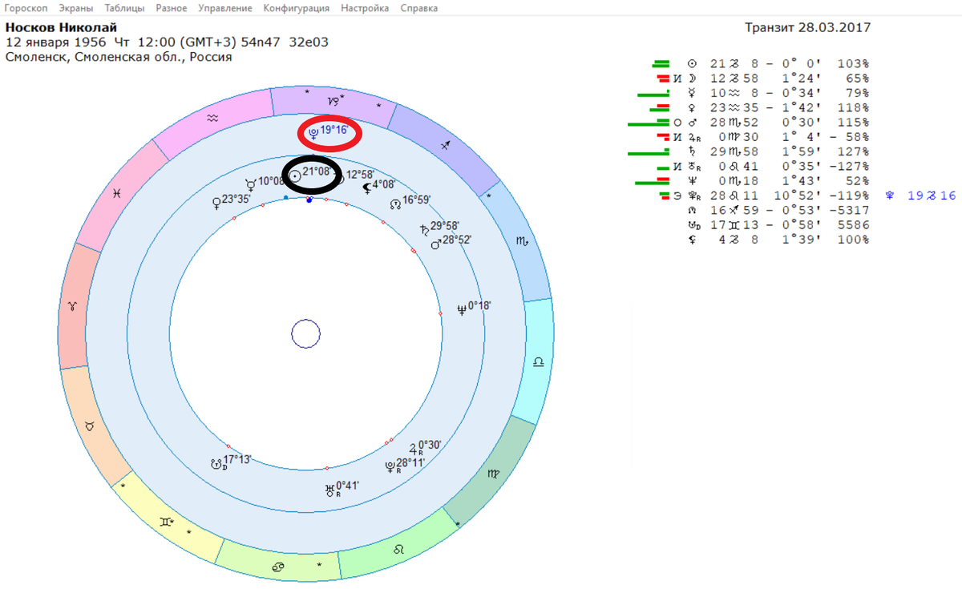Select the natal Sun glyph at 21°08'
The height and width of the screenshot is (589, 962).
point(295,175)
